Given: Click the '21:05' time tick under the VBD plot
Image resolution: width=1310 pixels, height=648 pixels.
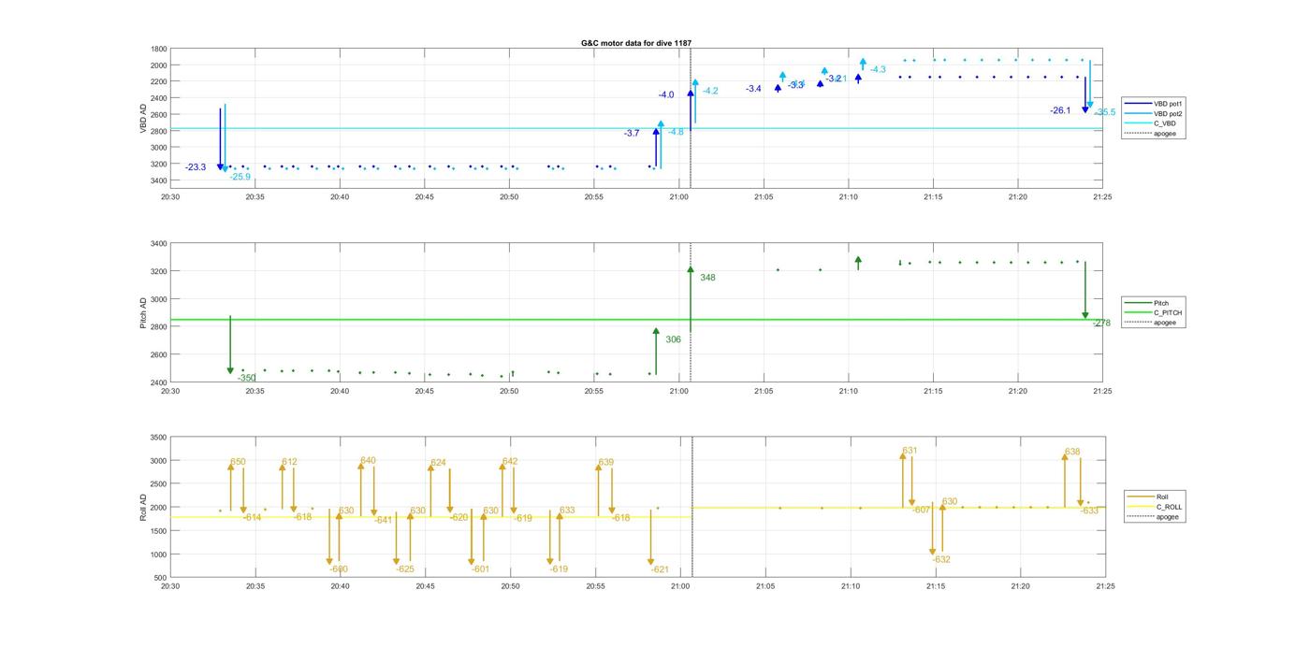Looking at the screenshot, I should pos(764,197).
